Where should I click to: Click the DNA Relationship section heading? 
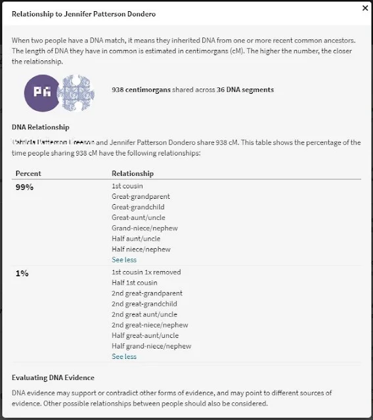41,127
